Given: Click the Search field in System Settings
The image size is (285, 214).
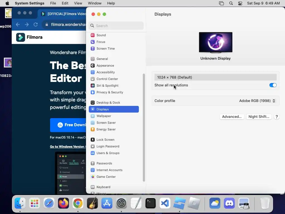Looking at the screenshot, I should [116, 26].
